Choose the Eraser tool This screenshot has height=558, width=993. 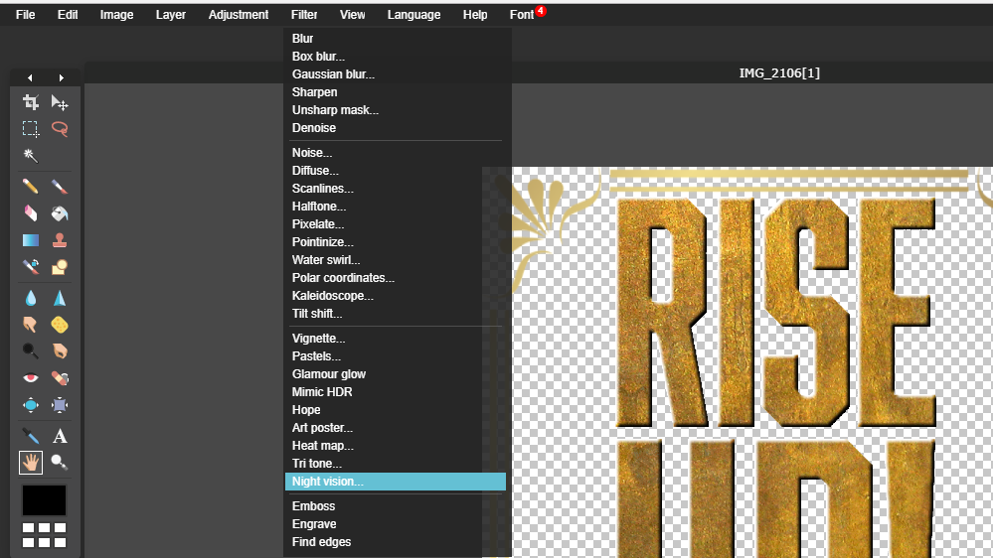31,213
